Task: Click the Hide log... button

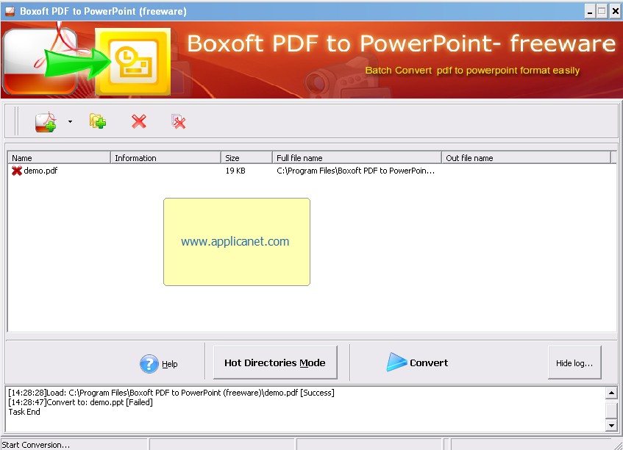Action: (574, 362)
